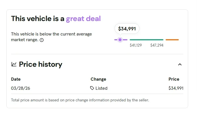Click the $34,991 price in the table row
This screenshot has height=117, width=197.
pos(176,88)
